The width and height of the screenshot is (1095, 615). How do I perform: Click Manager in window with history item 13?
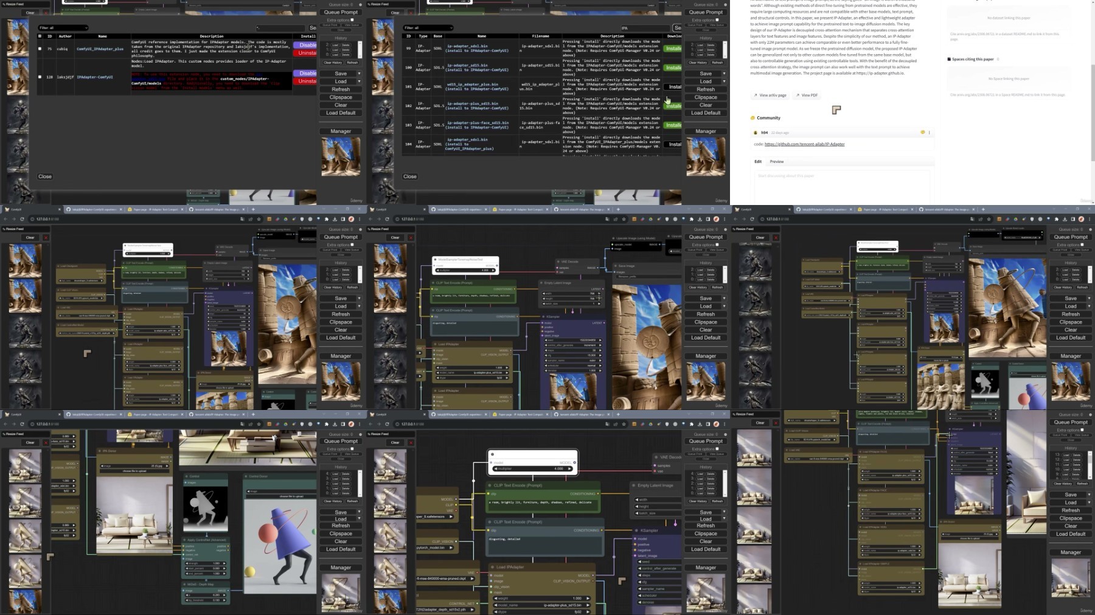pos(1071,552)
